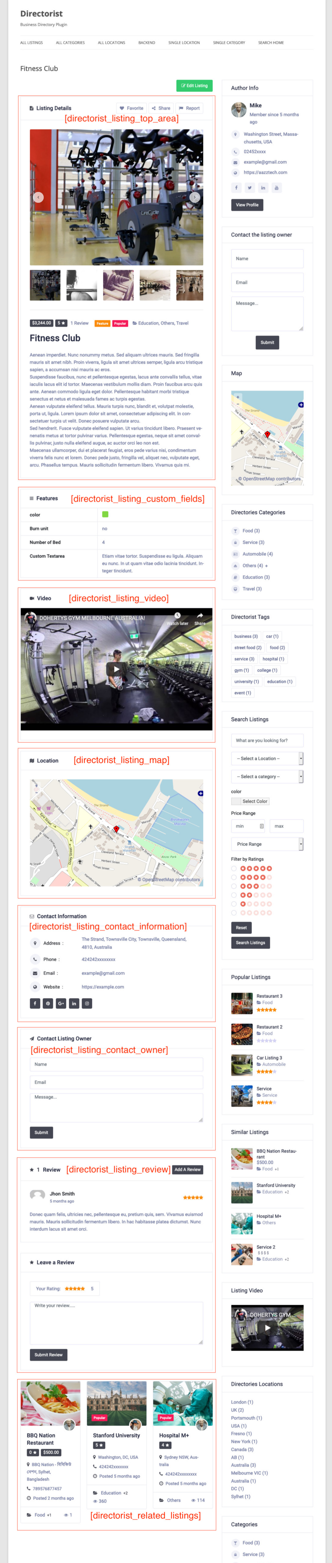Open the SEARCH HOME menu item
The width and height of the screenshot is (332, 1563).
pos(271,43)
